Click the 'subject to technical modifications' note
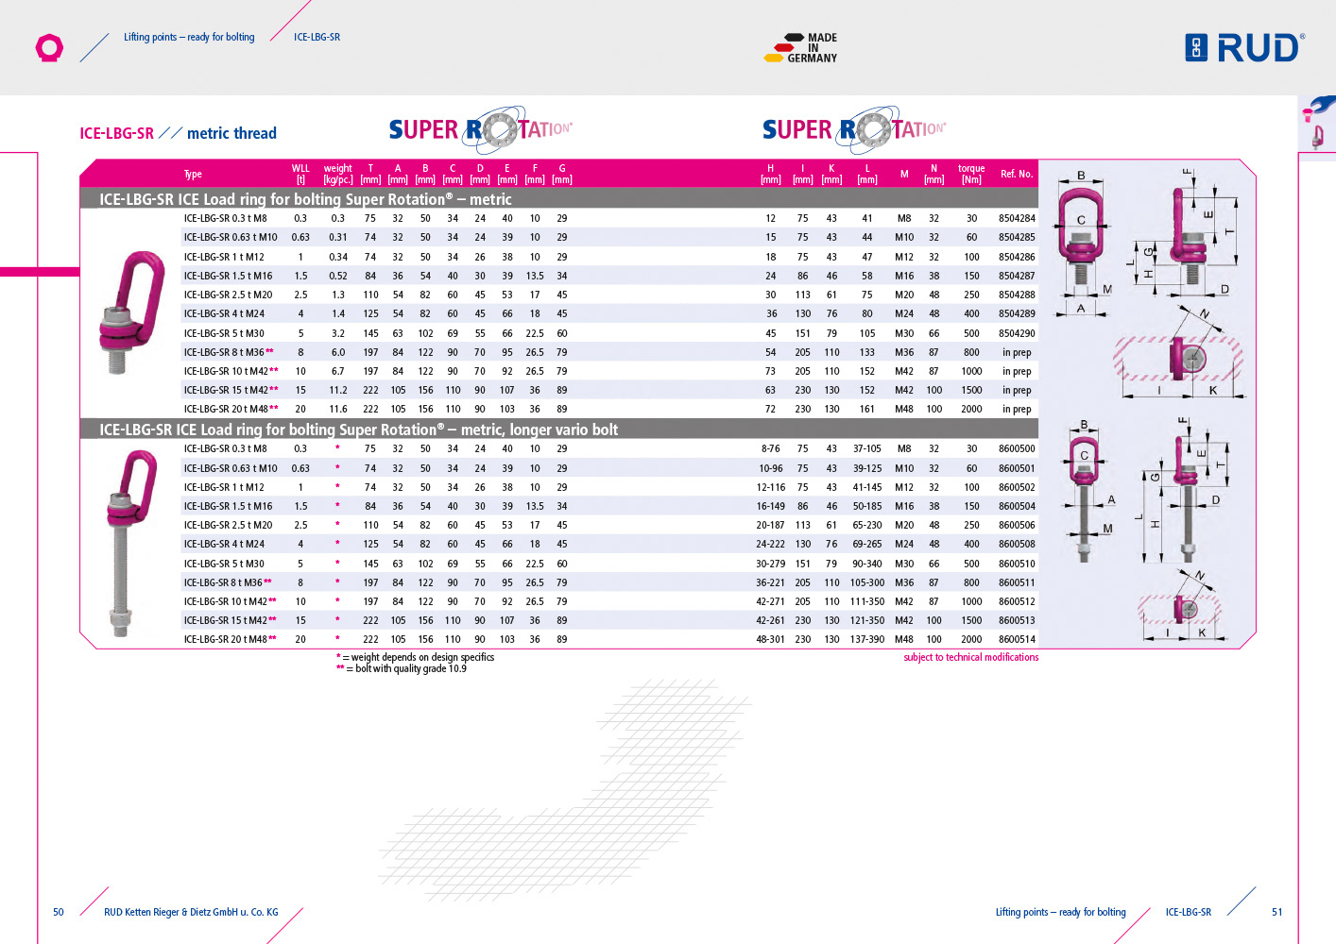Viewport: 1336px width, 944px height. [x=970, y=658]
